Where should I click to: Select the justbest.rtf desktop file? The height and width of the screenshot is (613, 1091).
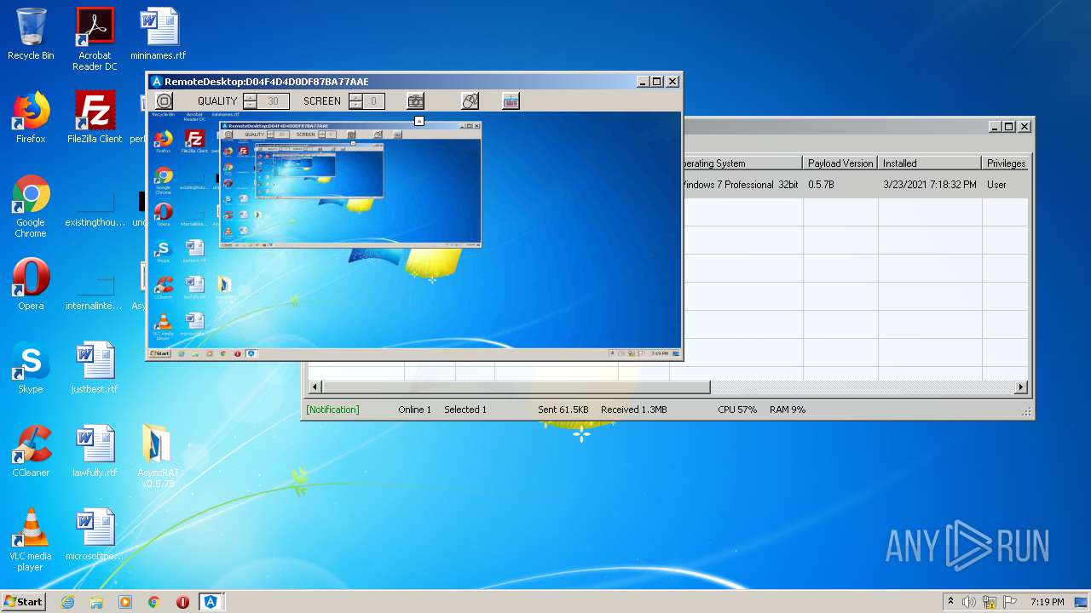point(95,368)
